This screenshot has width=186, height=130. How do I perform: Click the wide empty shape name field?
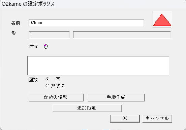[122, 35]
